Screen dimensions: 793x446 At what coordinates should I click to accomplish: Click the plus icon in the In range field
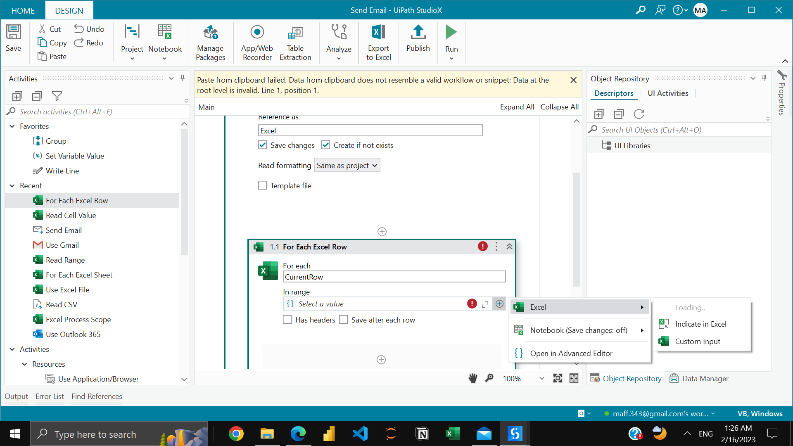click(499, 304)
